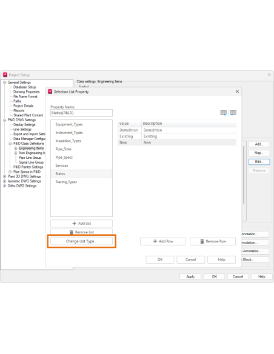Click Help in the Project Setup window
Viewport: 274px width, 354px height.
coord(262,277)
